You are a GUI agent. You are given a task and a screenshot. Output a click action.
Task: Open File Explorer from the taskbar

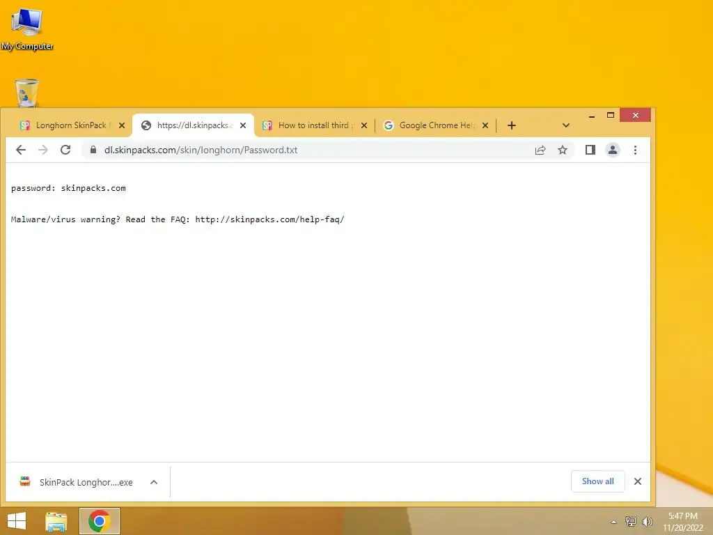(56, 521)
